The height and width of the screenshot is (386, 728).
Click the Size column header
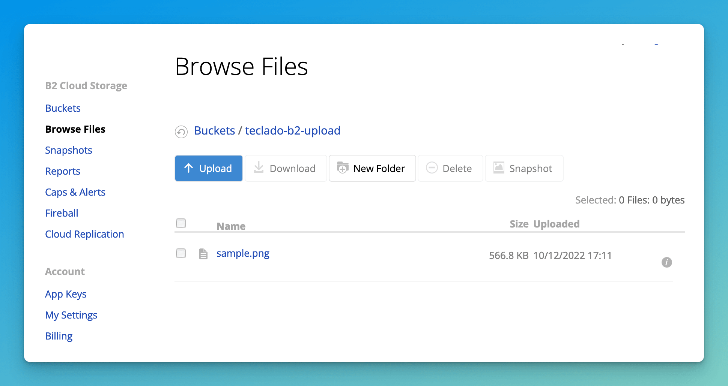519,224
